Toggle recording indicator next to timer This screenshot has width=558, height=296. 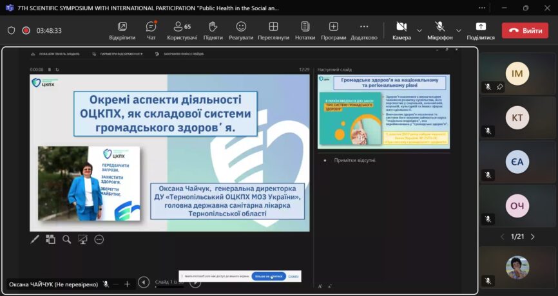point(26,30)
